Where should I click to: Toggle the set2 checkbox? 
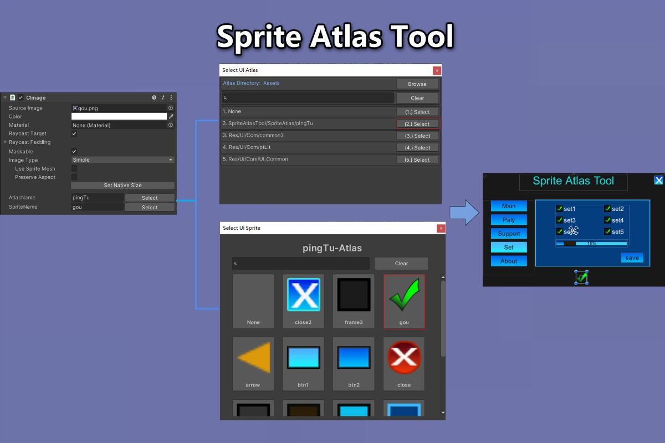tap(607, 209)
